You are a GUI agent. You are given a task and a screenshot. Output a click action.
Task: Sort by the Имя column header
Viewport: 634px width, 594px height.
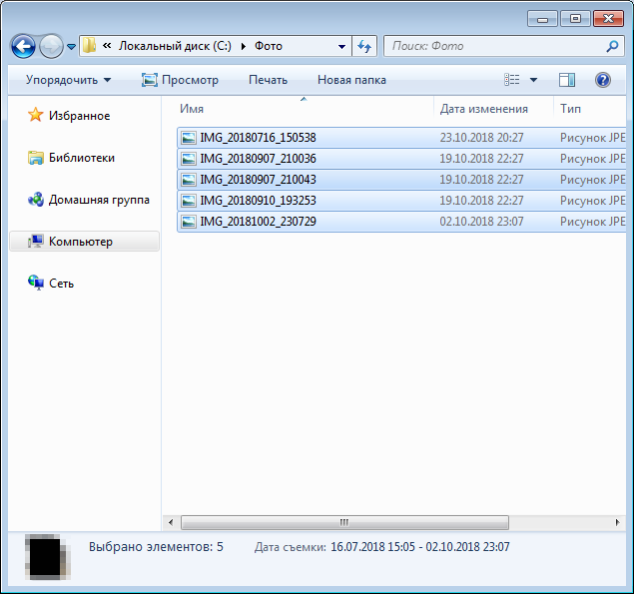pos(306,109)
